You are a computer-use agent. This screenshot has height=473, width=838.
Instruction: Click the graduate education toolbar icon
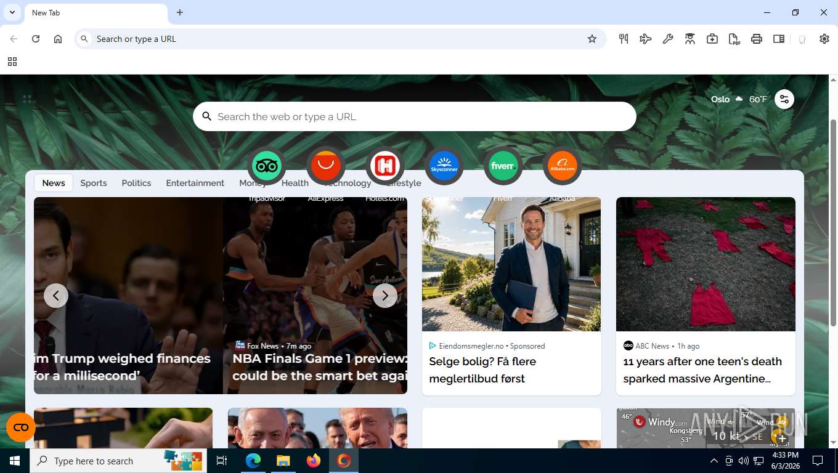coord(690,39)
